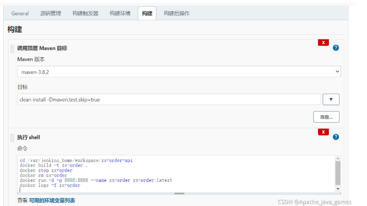This screenshot has width=367, height=206.
Task: Click the 目标 input field
Action: [169, 100]
